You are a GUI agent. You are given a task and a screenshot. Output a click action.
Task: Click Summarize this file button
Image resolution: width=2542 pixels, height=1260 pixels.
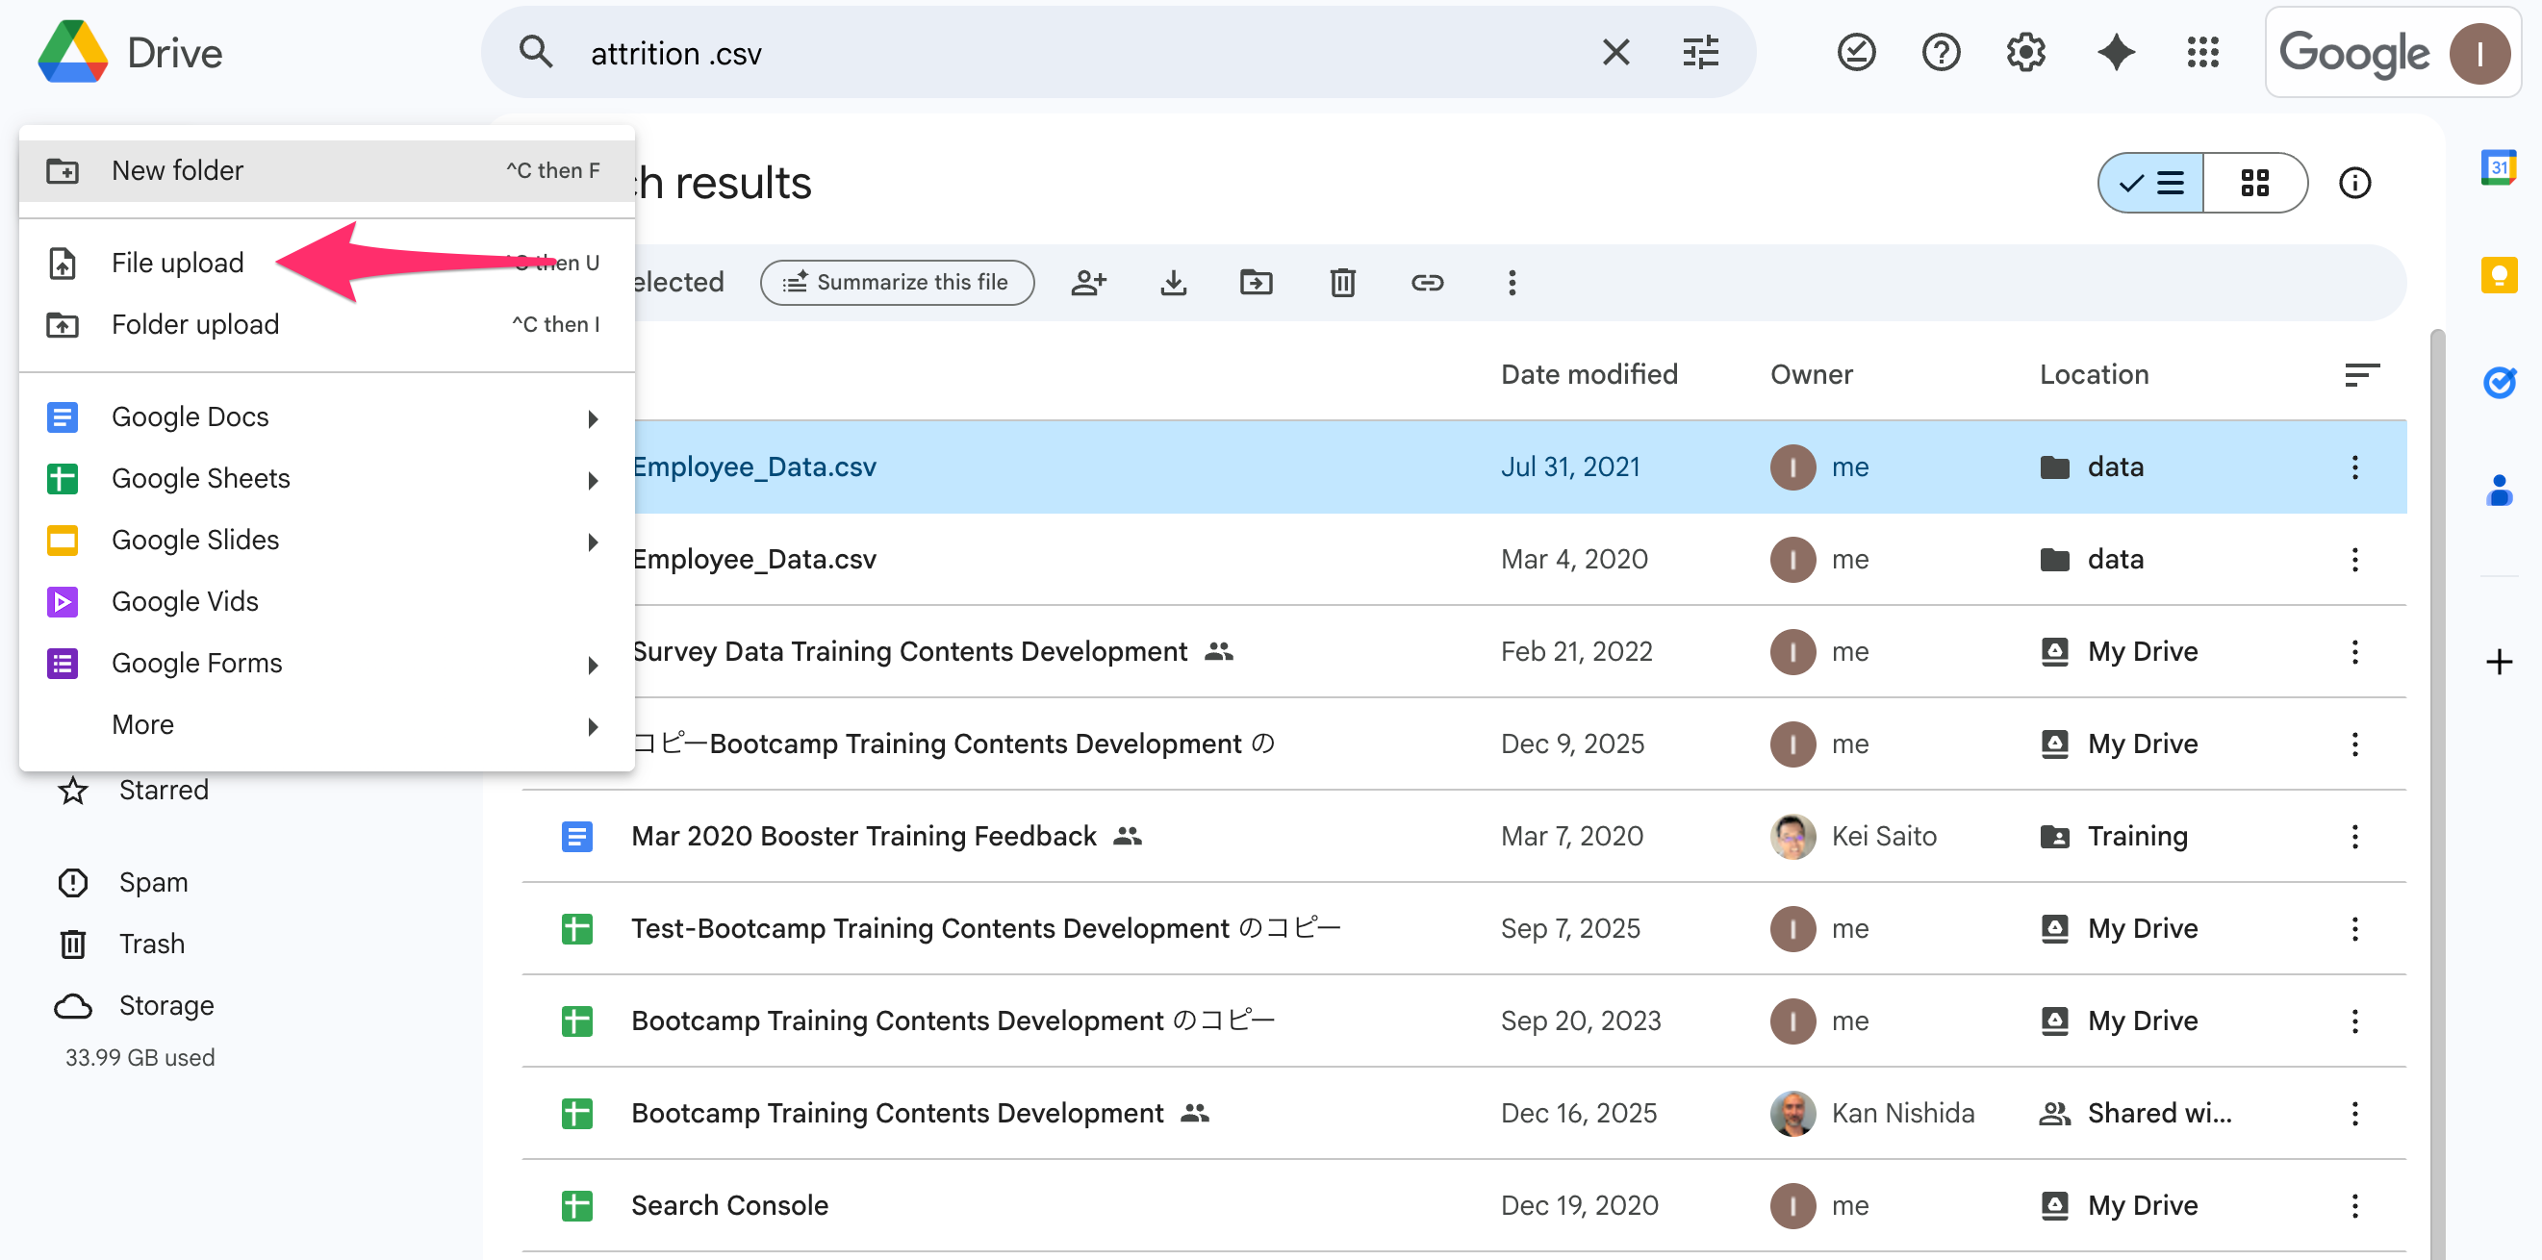[x=896, y=283]
